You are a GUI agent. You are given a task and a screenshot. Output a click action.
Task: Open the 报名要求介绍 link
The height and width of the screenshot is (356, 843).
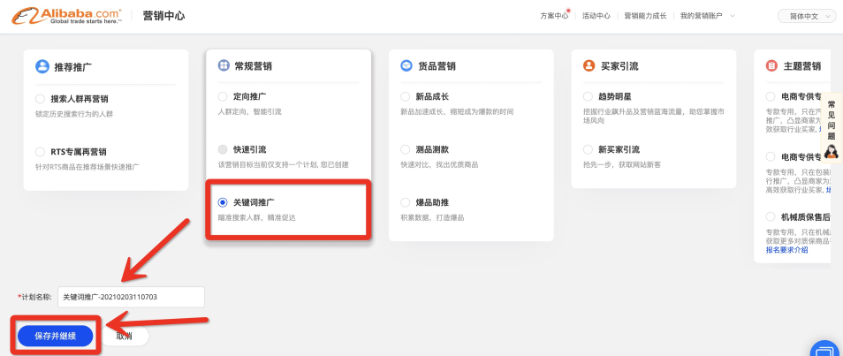[786, 250]
